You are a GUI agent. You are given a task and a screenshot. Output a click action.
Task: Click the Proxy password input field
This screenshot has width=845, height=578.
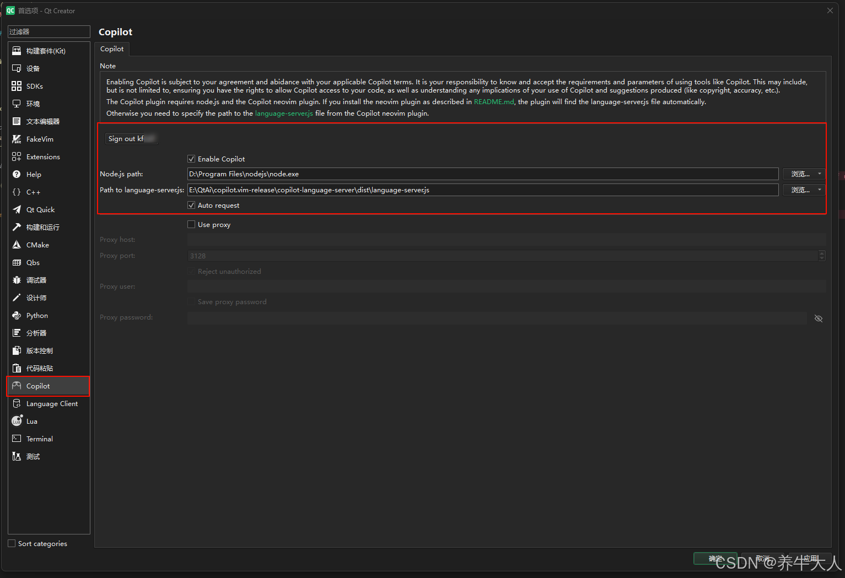point(497,317)
